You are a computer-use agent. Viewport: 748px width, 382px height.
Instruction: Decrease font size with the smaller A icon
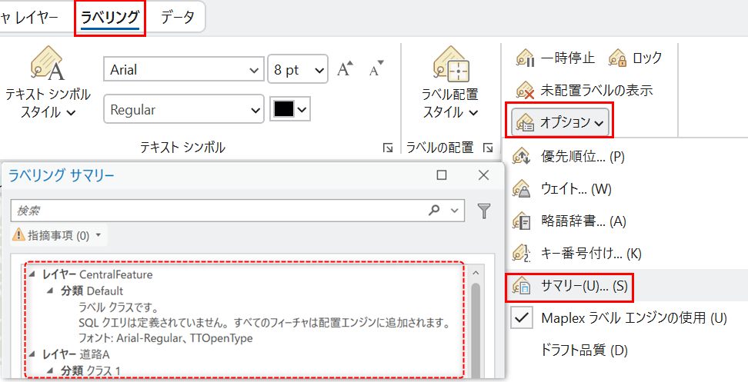point(376,69)
